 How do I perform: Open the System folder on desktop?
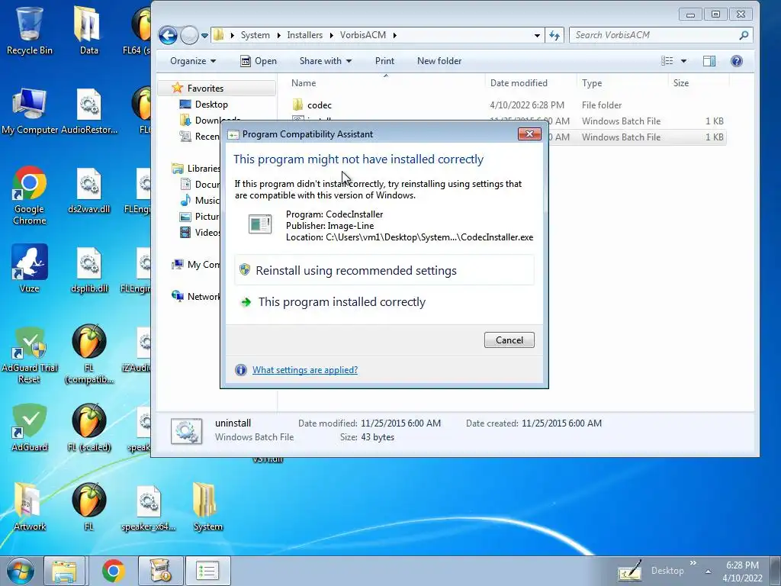coord(207,507)
